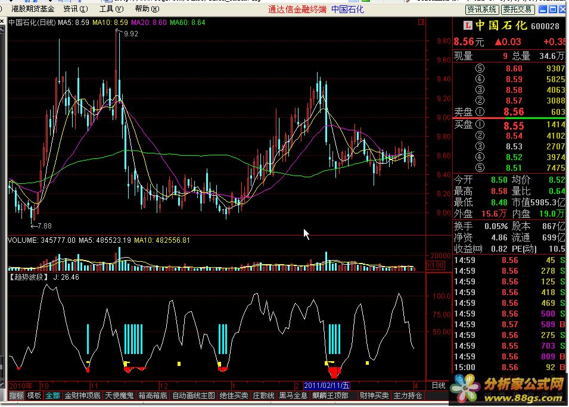
Task: Click the 换手 0.05% value
Action: tap(496, 227)
